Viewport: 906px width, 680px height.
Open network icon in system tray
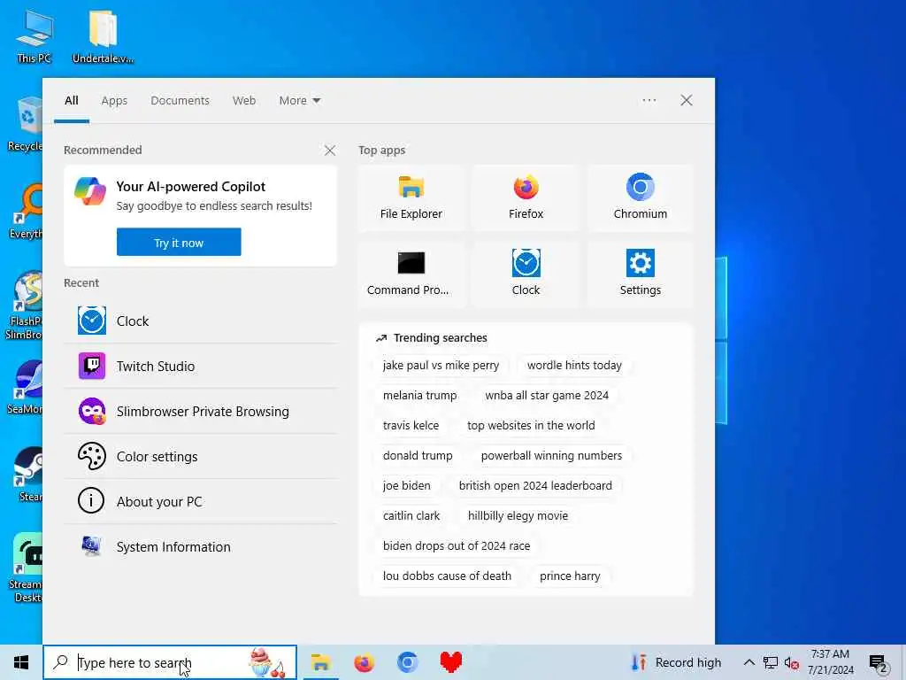(771, 662)
